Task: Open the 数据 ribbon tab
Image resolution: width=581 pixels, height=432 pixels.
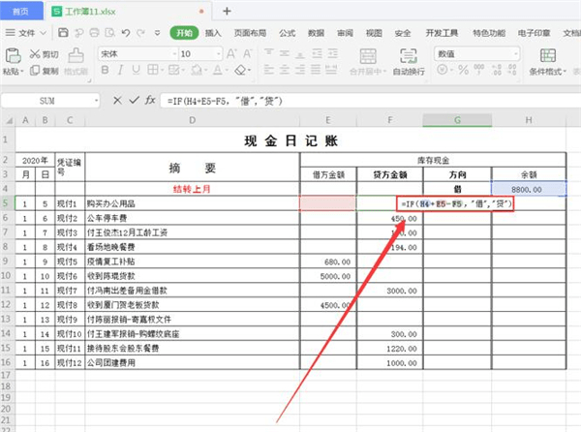Action: (316, 33)
